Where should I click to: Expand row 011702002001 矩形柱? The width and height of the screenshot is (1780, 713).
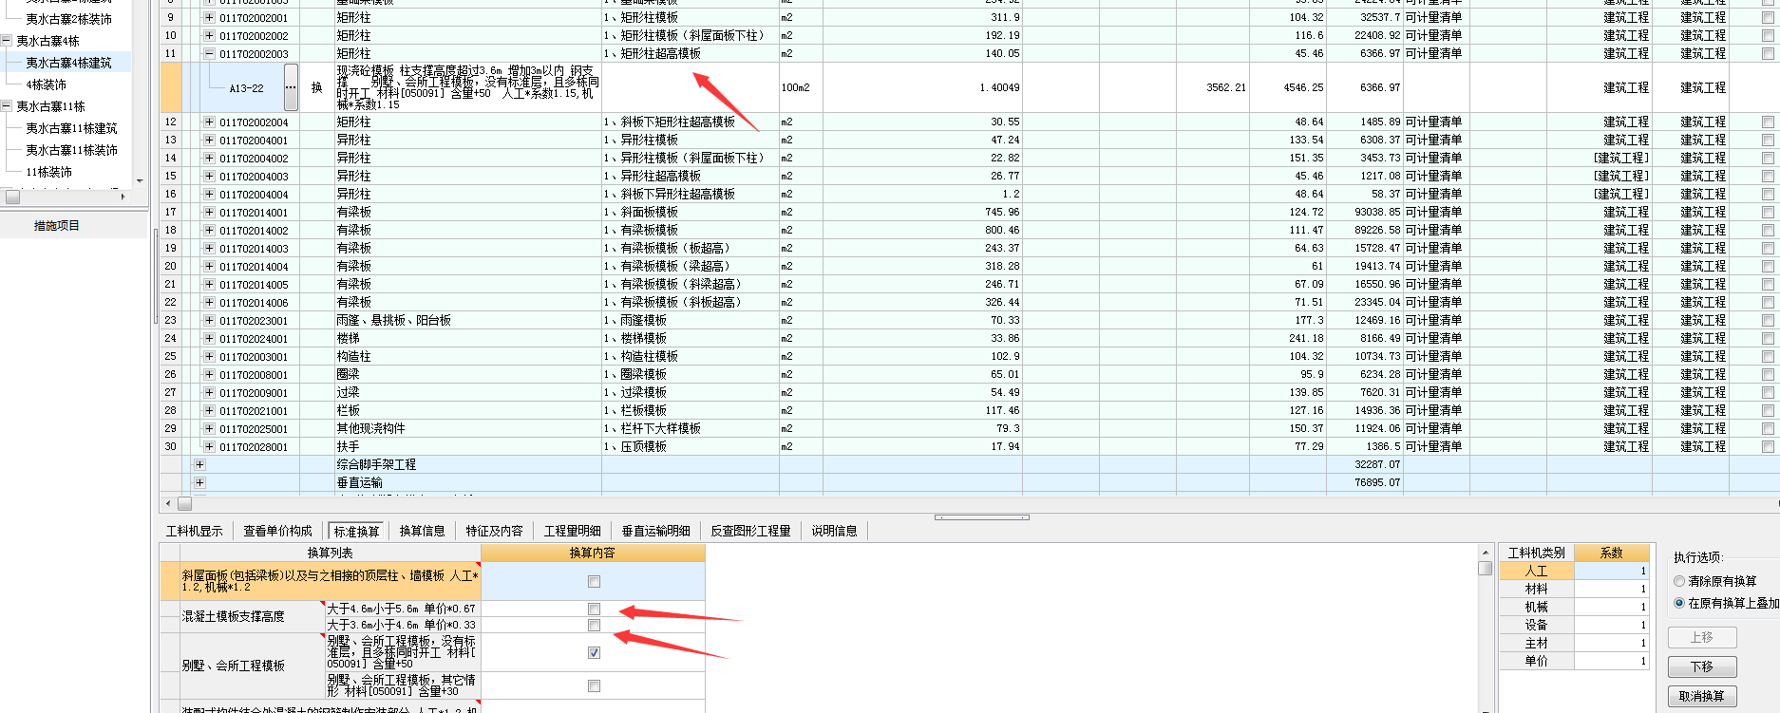click(209, 18)
